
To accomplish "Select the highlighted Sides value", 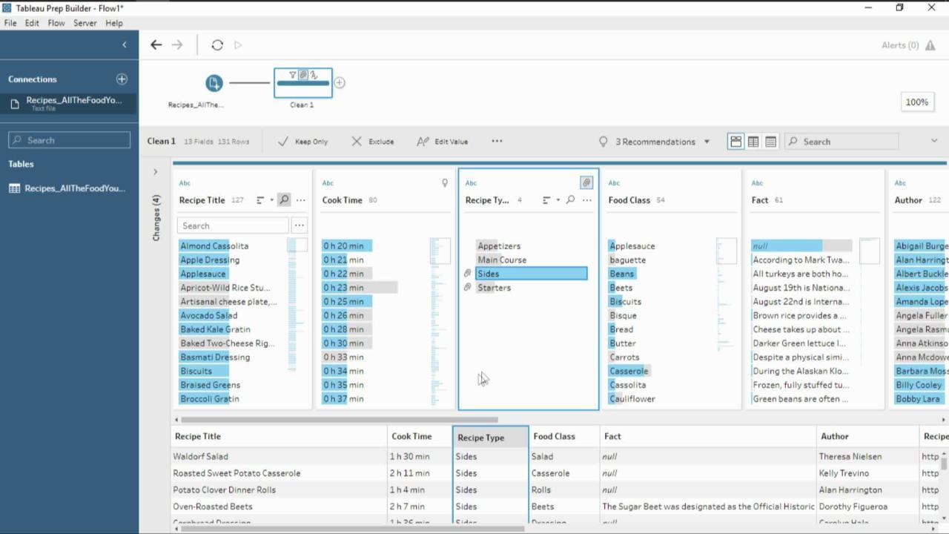I will point(532,274).
